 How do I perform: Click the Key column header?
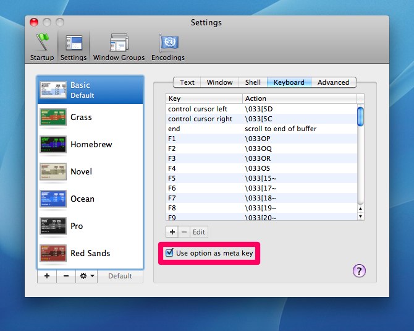coord(204,98)
